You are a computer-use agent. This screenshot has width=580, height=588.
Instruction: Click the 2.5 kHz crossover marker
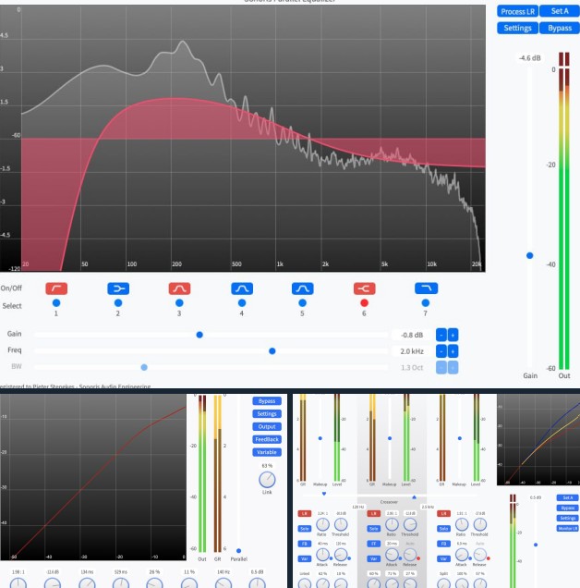click(x=414, y=496)
